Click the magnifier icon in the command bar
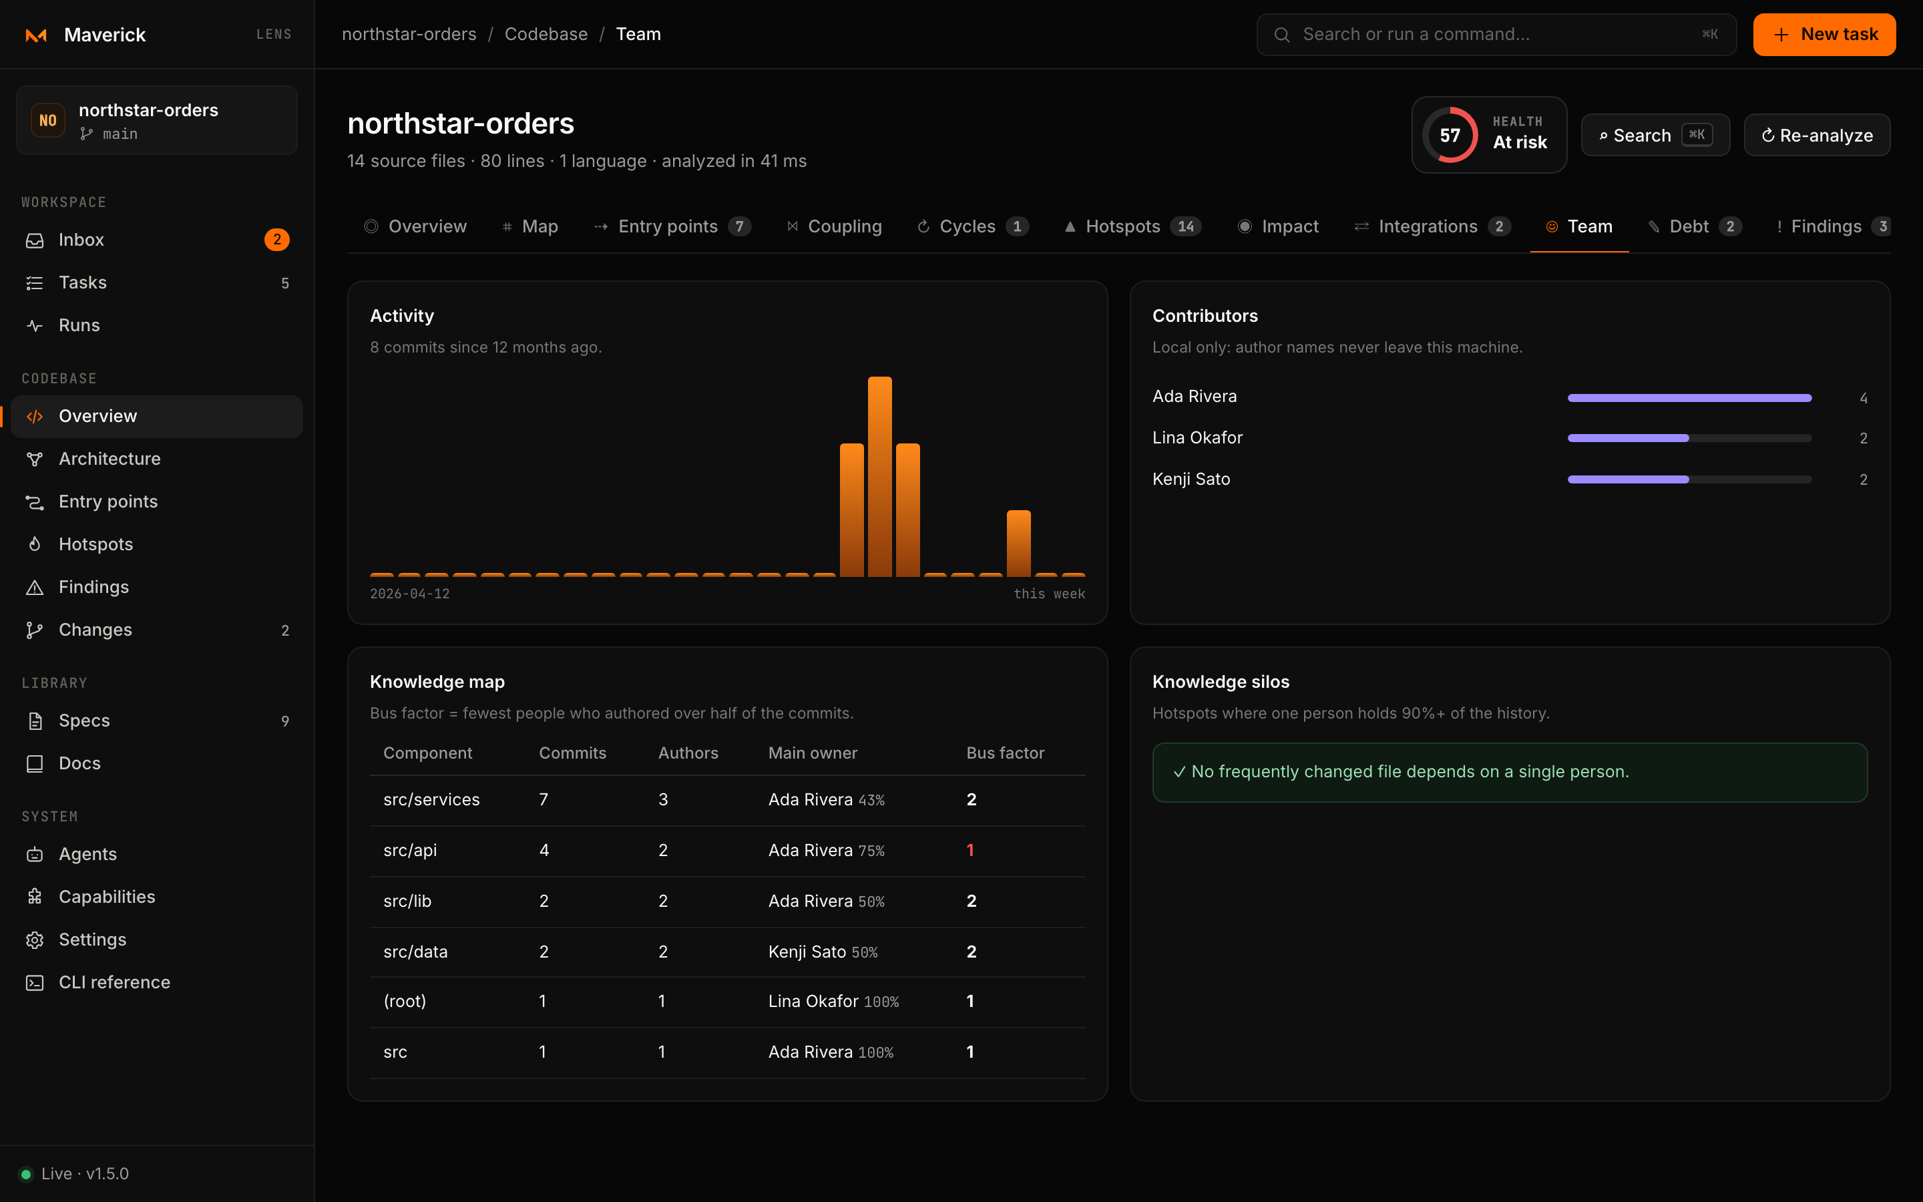Viewport: 1923px width, 1202px height. click(x=1282, y=35)
